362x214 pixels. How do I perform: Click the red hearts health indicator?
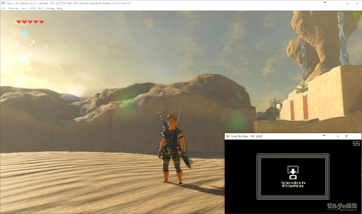tap(30, 22)
